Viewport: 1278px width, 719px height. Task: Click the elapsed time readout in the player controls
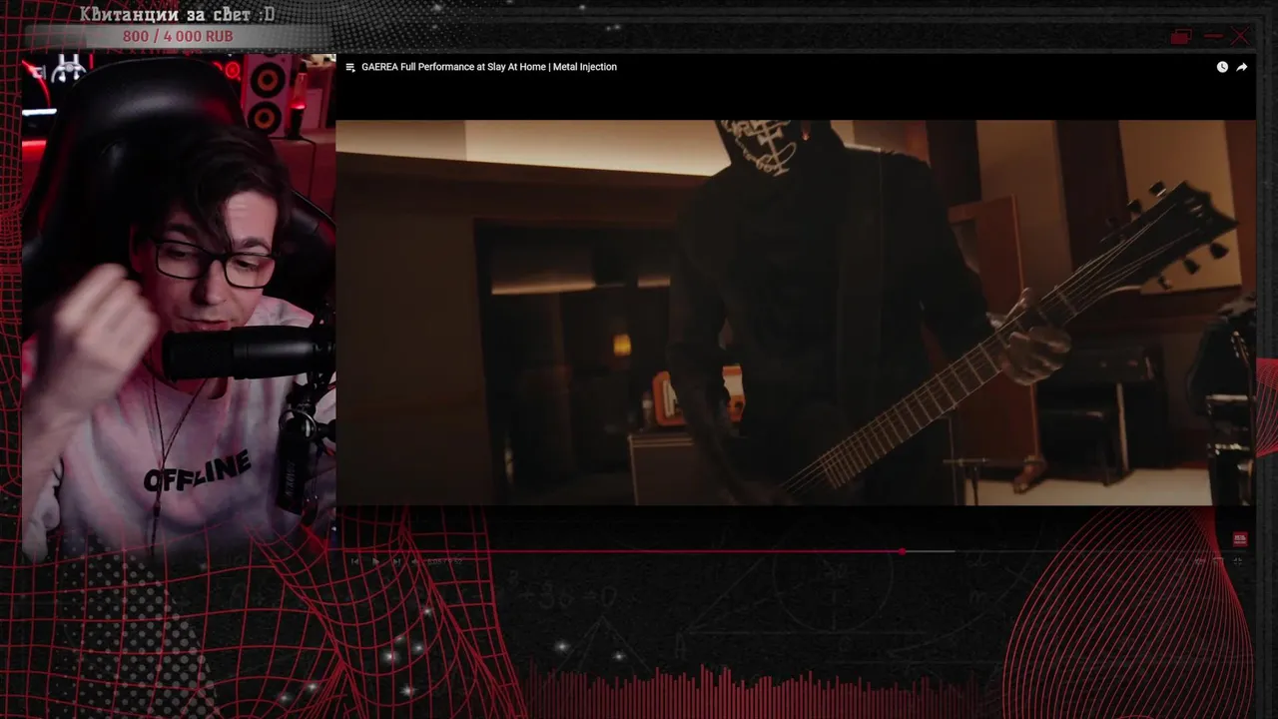click(444, 561)
